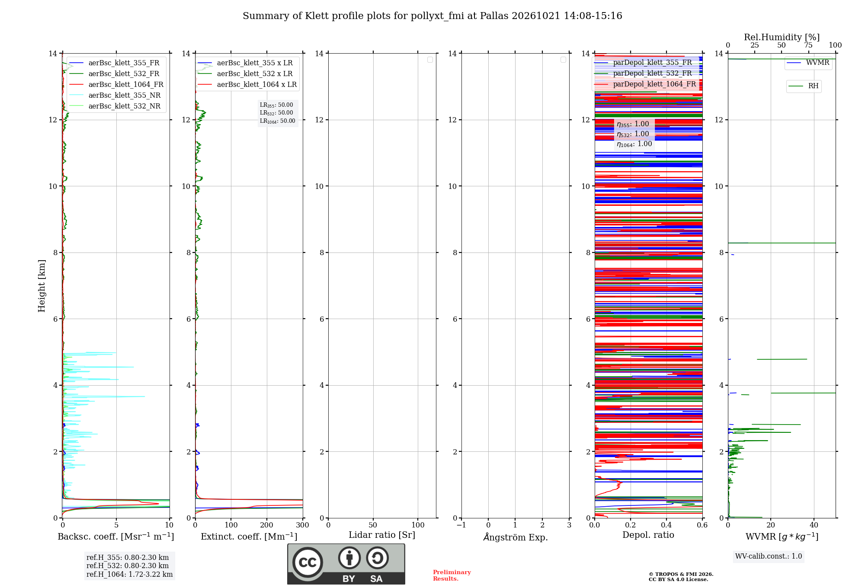Click the Backsc. coeff. axis label
The width and height of the screenshot is (865, 588).
tap(116, 537)
